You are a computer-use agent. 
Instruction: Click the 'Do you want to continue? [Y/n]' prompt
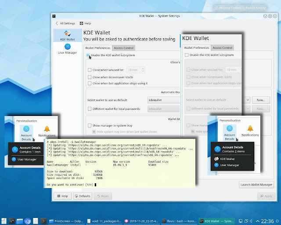click(70, 185)
